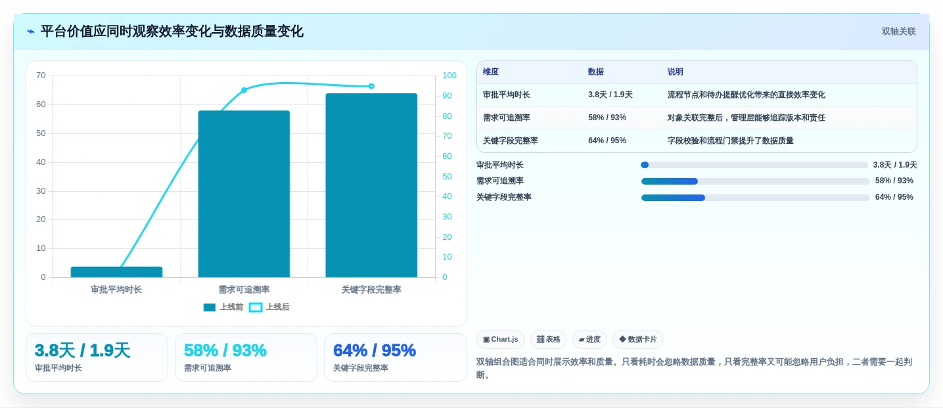Click the 审批平均时长 bar in chart
Image resolution: width=943 pixels, height=408 pixels.
[116, 272]
